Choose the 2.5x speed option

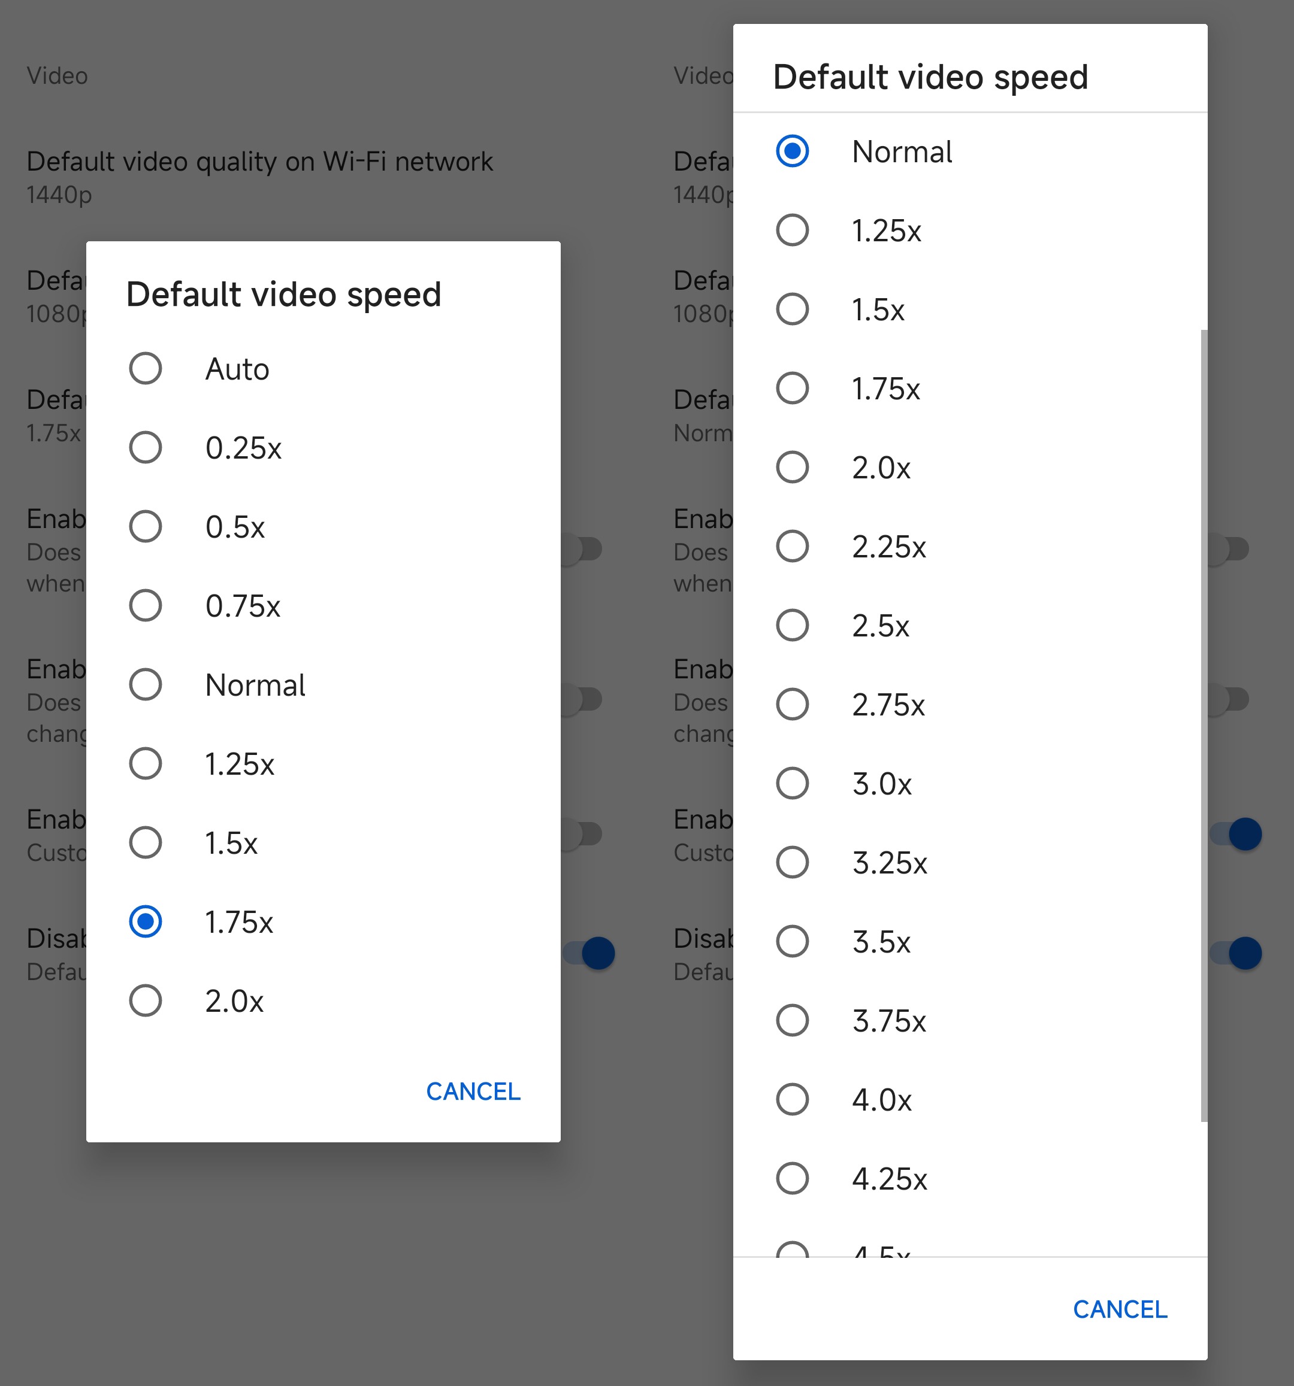(793, 626)
